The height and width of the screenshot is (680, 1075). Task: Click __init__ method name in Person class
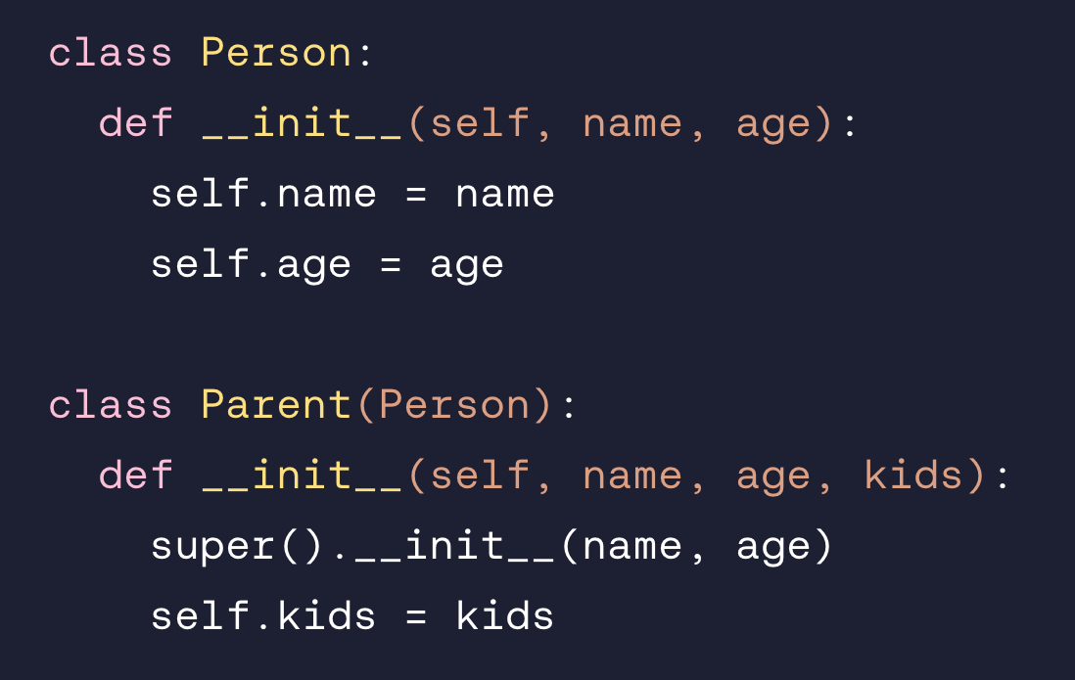[302, 123]
